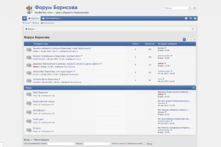Screen dimensions: 221x147
Task: Click the home icon in breadcrumb
Action: (x=26, y=29)
